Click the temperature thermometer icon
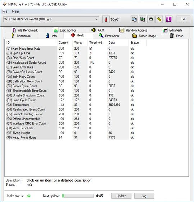 pyautogui.click(x=106, y=19)
